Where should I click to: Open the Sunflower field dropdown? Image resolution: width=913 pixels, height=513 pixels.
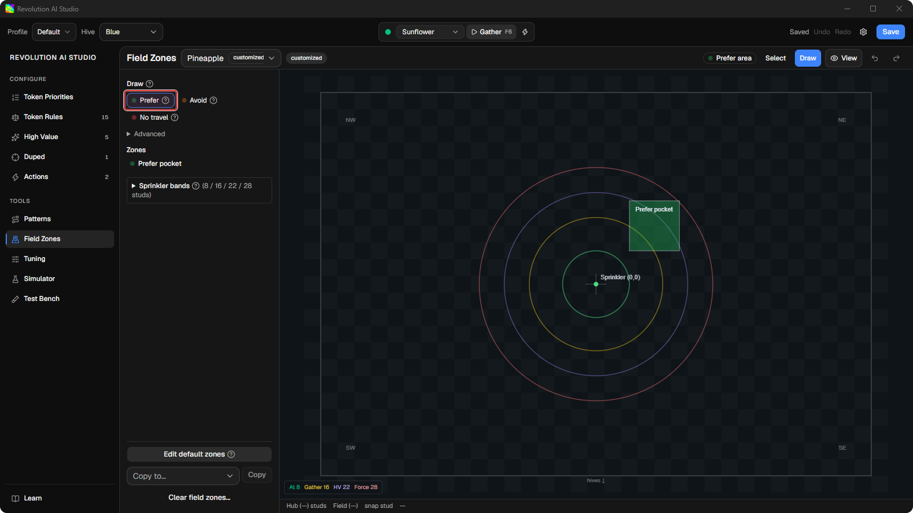[x=430, y=32]
